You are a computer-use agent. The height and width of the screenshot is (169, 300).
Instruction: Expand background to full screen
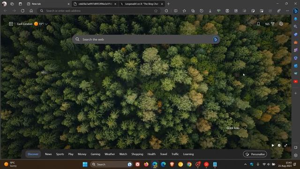tap(285, 146)
